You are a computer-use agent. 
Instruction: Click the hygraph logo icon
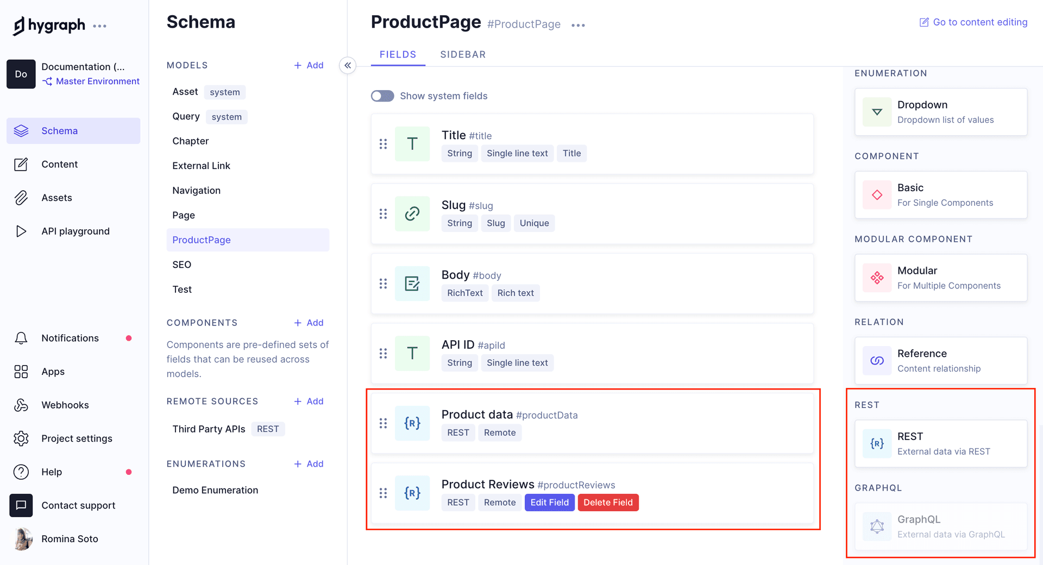[19, 26]
